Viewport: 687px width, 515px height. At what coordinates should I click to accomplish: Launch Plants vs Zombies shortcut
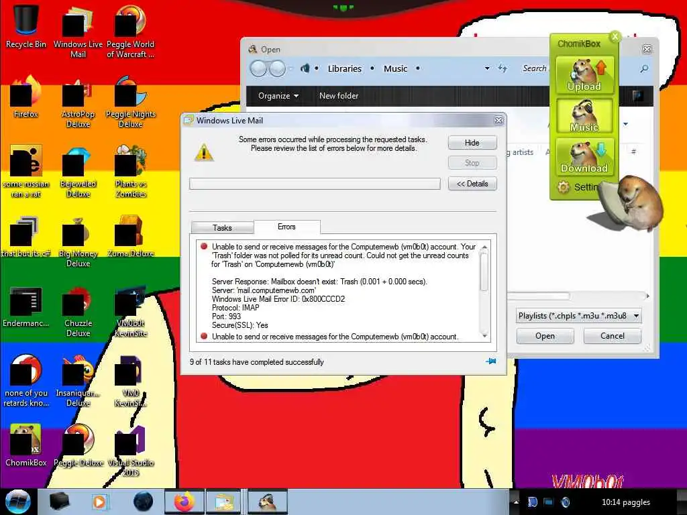[130, 172]
